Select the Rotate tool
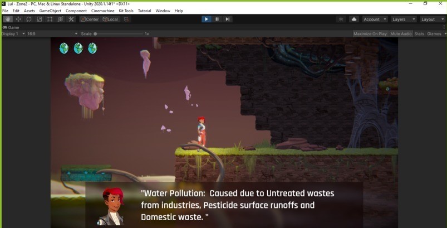 [29, 19]
